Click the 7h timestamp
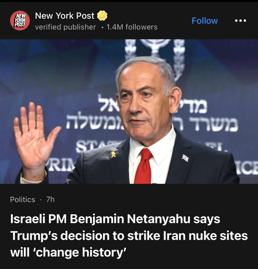Image resolution: width=258 pixels, height=269 pixels. point(50,200)
